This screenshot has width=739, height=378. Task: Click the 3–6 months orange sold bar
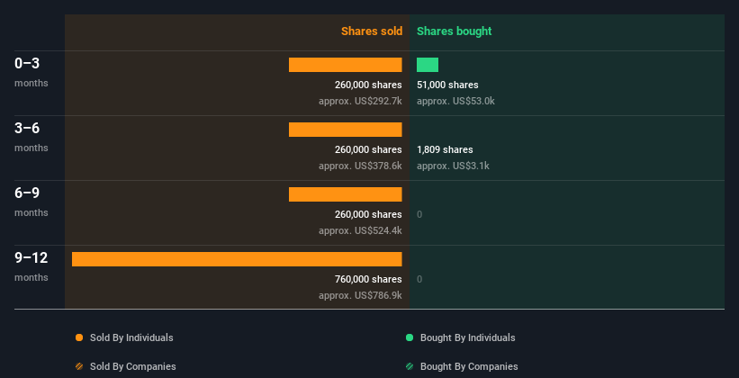coord(345,130)
